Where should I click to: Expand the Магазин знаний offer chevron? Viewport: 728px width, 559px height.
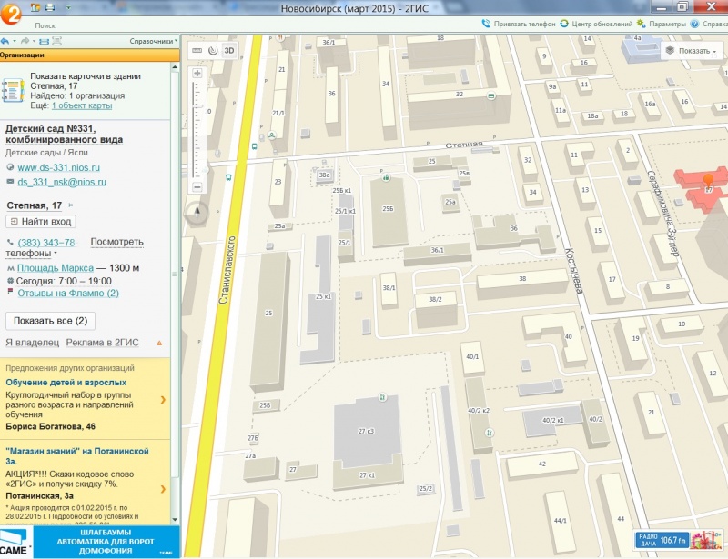(x=163, y=489)
